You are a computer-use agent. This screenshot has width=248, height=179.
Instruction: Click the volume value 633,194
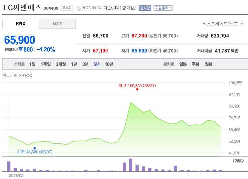[x=220, y=36]
